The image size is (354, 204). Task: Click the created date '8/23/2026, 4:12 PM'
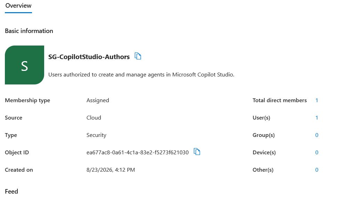click(x=111, y=170)
